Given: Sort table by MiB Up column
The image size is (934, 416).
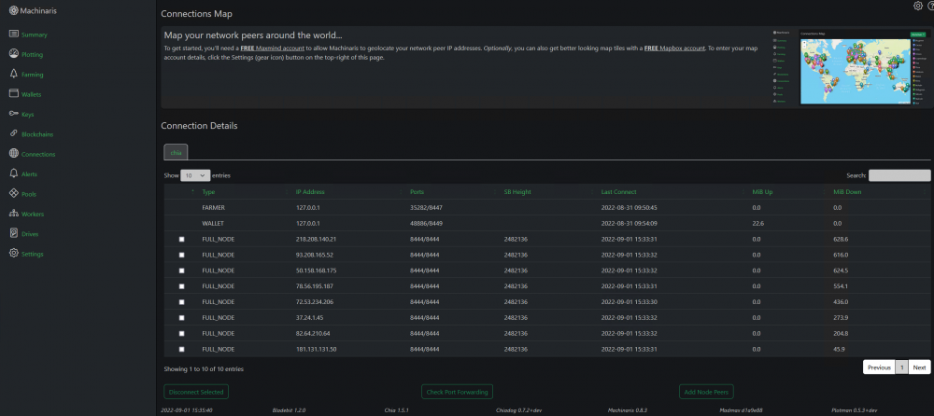Looking at the screenshot, I should [x=762, y=191].
